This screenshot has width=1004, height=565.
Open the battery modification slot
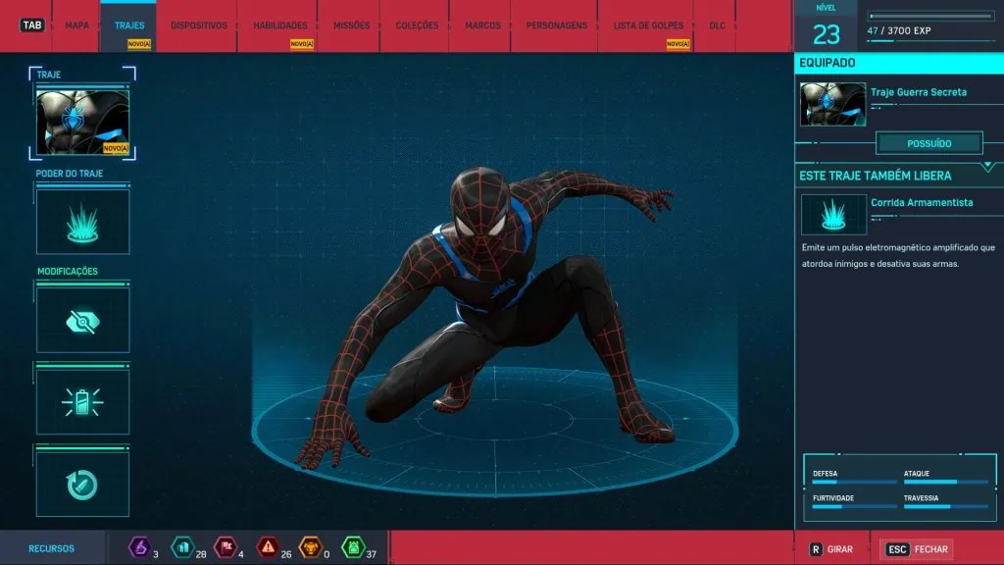click(82, 402)
